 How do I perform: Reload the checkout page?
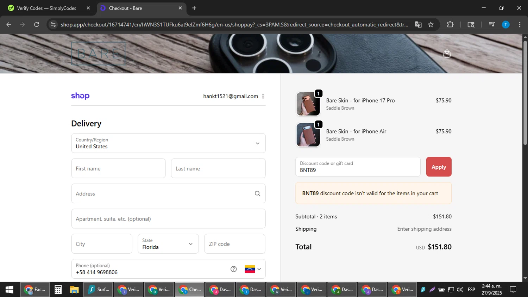(37, 25)
